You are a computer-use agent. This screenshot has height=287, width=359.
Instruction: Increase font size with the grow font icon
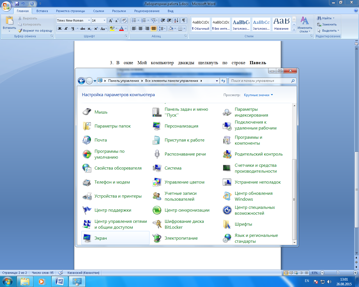111,20
